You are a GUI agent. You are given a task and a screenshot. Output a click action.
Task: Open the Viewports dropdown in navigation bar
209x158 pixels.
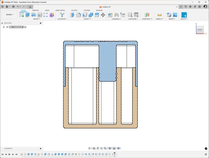pos(119,148)
